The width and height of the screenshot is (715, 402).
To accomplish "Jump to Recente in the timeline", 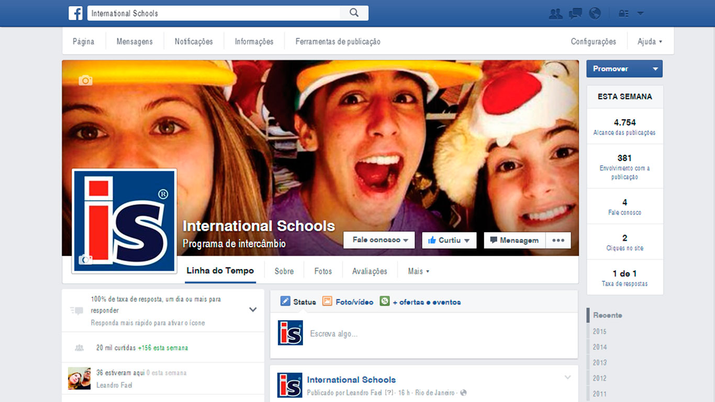I will pos(607,315).
